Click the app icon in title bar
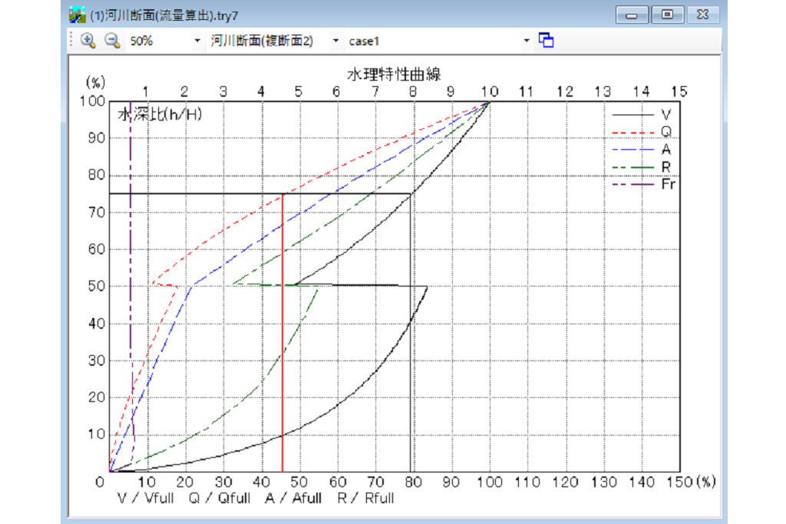The width and height of the screenshot is (786, 524). (78, 15)
